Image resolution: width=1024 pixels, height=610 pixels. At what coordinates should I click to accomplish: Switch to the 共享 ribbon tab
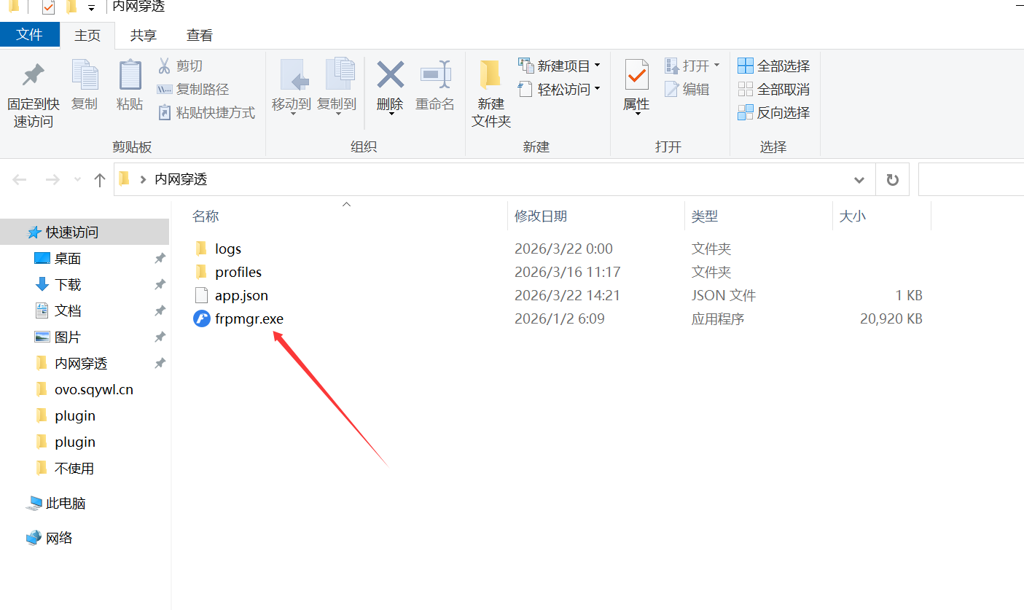[x=144, y=35]
